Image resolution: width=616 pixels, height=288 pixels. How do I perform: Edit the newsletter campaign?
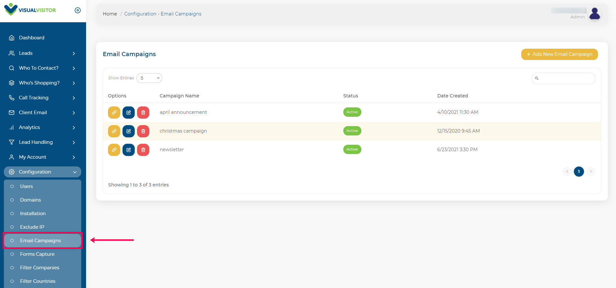pos(129,150)
